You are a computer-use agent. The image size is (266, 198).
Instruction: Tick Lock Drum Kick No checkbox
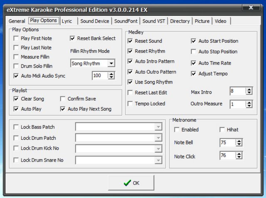[x=16, y=148]
